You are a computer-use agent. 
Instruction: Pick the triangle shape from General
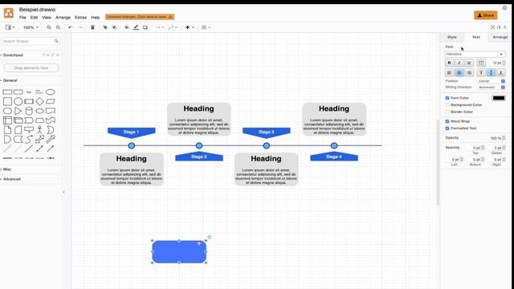[18, 111]
